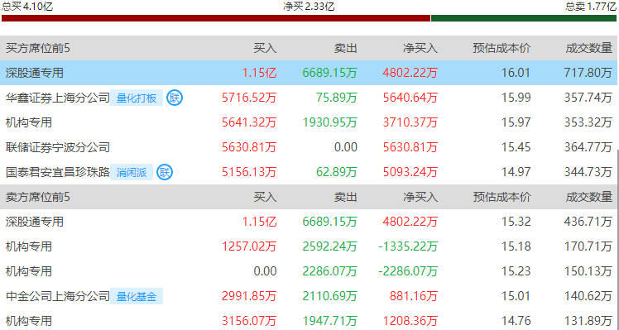Click the sell value 75.89万

[337, 98]
